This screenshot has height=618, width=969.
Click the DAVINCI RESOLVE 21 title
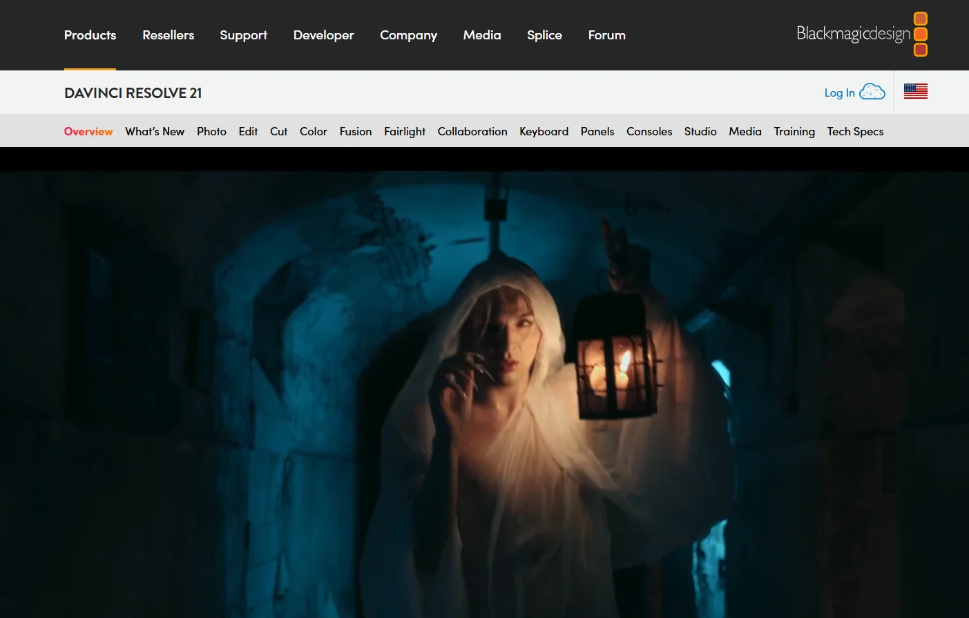point(133,93)
